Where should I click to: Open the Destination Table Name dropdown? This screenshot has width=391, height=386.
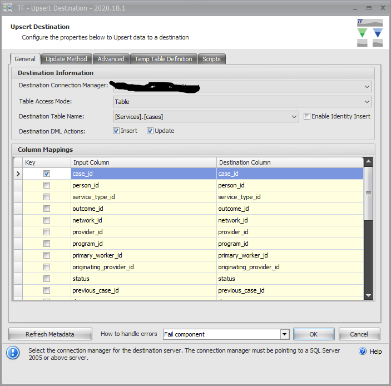pyautogui.click(x=294, y=117)
